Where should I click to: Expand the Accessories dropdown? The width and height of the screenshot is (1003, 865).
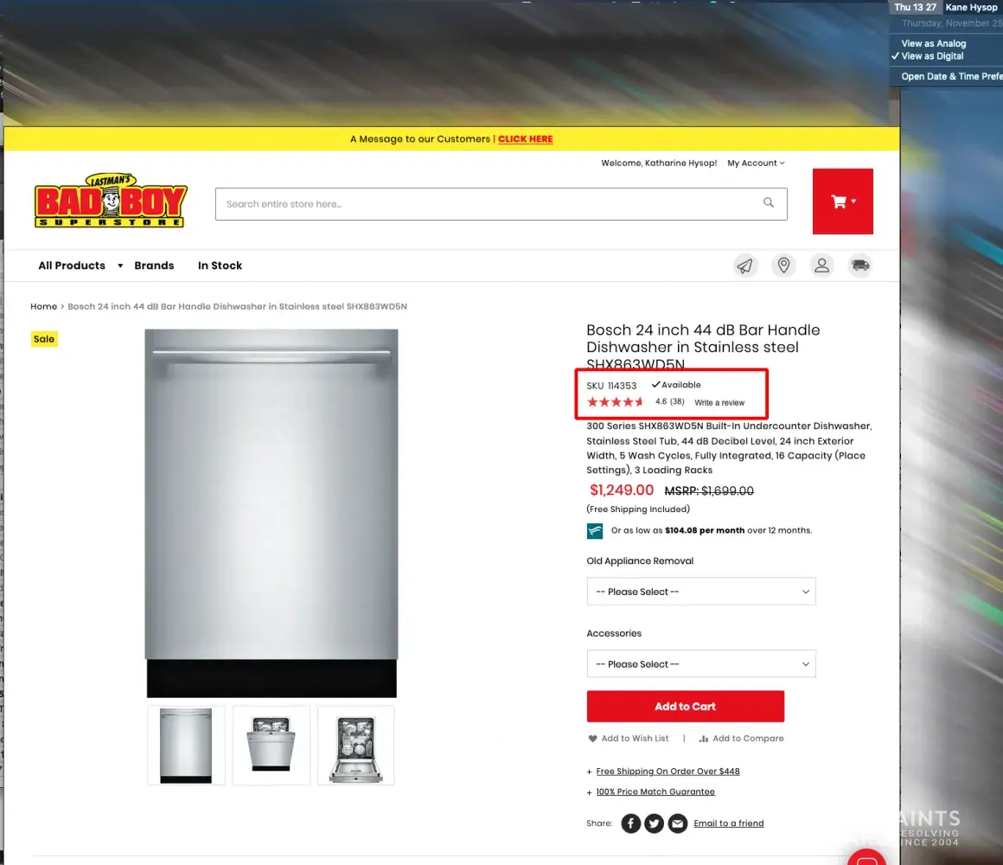701,664
